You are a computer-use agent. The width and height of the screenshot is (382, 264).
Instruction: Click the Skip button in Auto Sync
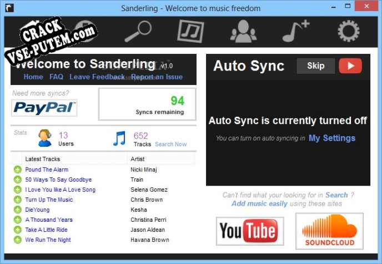coord(316,66)
